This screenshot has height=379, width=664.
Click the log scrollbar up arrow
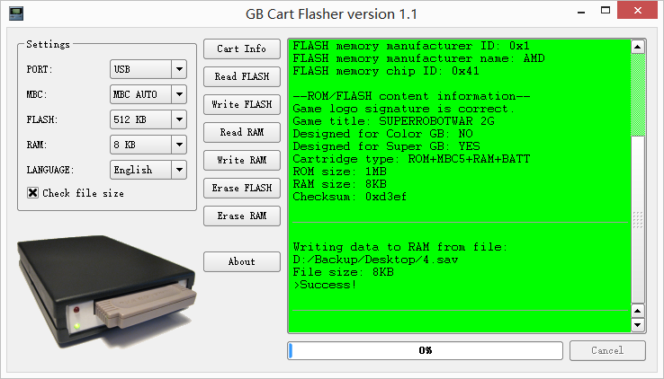638,47
